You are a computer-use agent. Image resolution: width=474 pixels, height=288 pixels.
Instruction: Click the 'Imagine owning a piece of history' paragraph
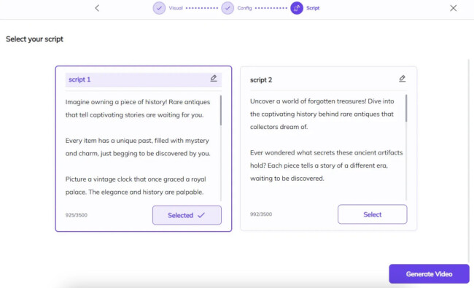138,109
